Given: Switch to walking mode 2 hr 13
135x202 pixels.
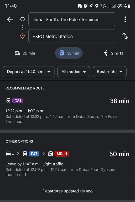Looking at the screenshot, I should (x=113, y=53).
